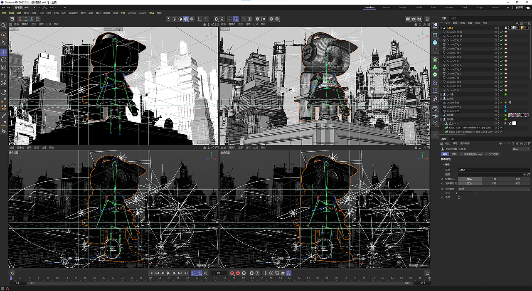This screenshot has height=291, width=532.
Task: Open the camera object icon in side palette
Action: click(435, 116)
